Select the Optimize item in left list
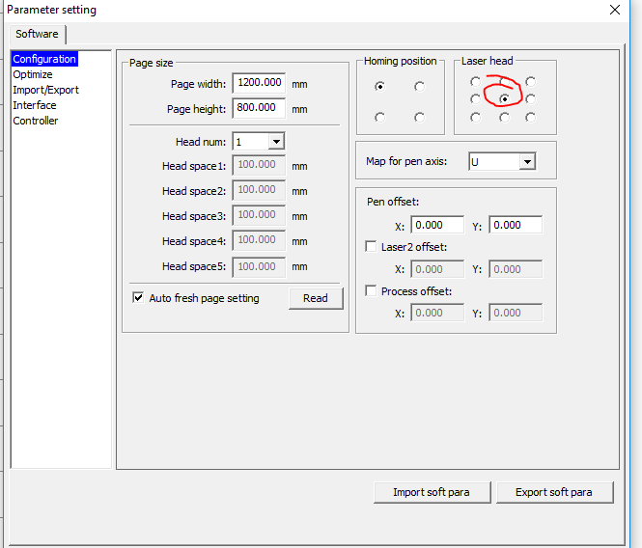Screen dimensions: 642x548 point(33,74)
